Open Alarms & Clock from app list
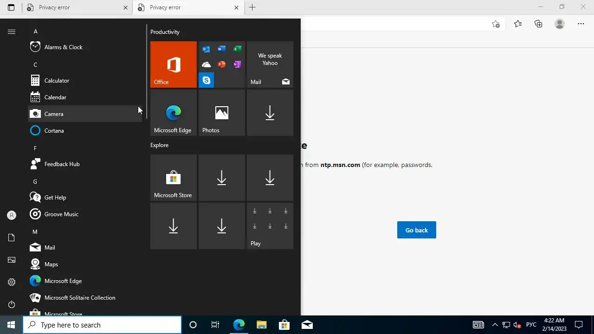This screenshot has width=594, height=334. click(x=85, y=47)
